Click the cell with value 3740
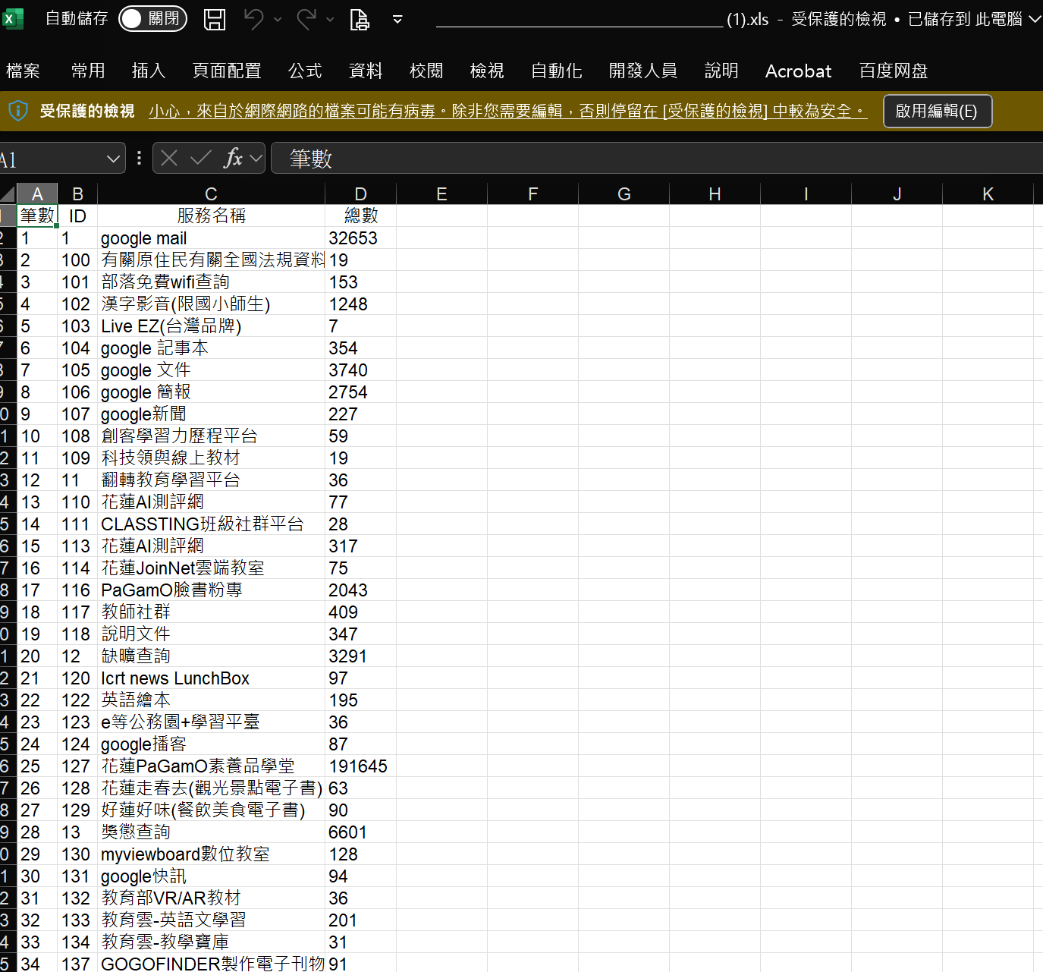The height and width of the screenshot is (972, 1043). [x=360, y=370]
